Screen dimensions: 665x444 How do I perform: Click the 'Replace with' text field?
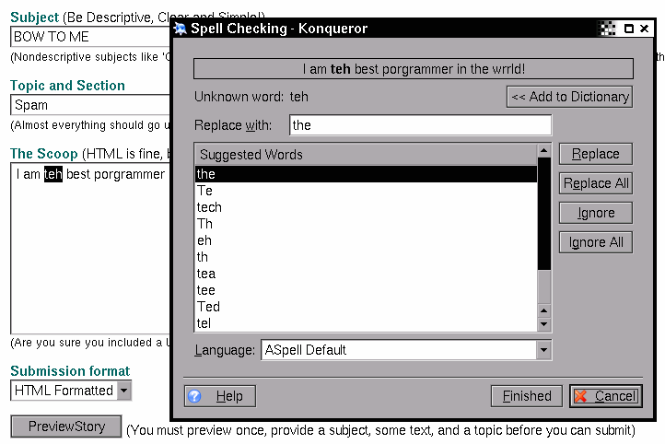click(x=420, y=125)
